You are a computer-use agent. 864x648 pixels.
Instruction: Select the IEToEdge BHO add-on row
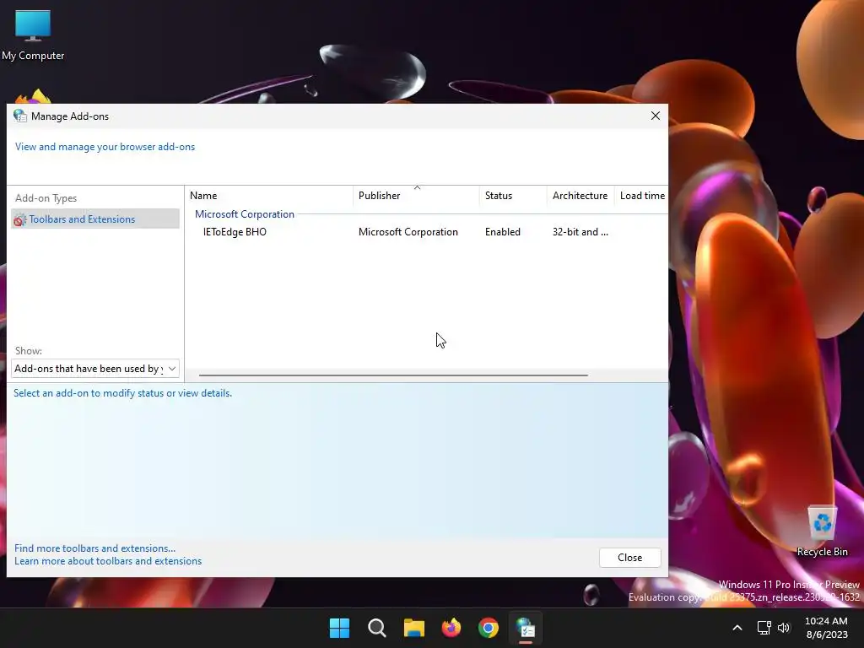click(426, 232)
